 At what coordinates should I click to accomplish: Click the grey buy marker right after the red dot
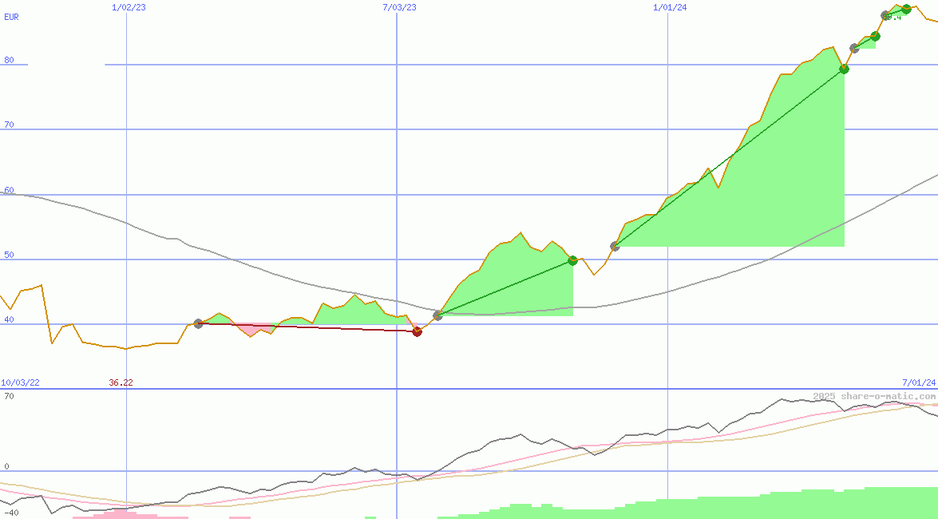[437, 315]
